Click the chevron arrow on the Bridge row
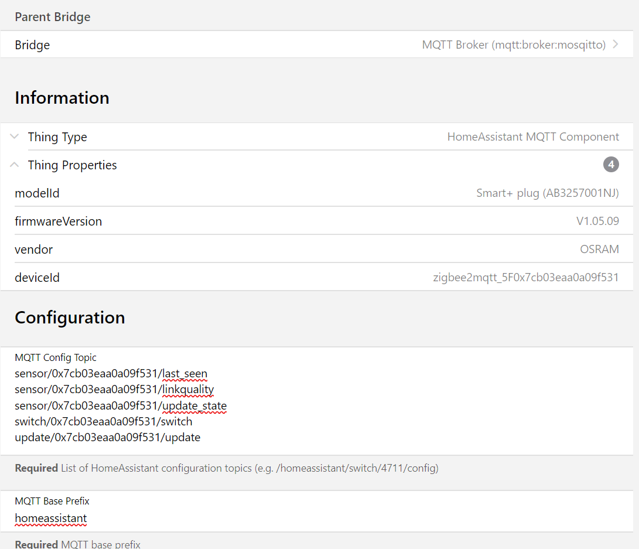Viewport: 639px width, 549px height. click(x=615, y=45)
